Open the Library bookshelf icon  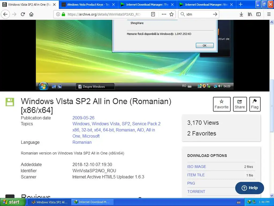point(250,14)
